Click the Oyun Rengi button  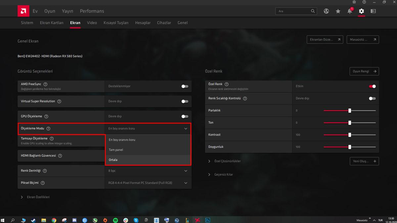click(x=364, y=71)
